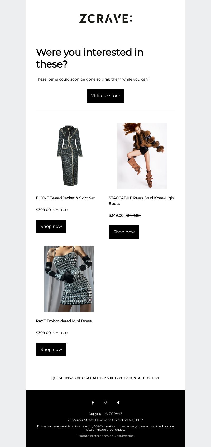Image resolution: width=211 pixels, height=447 pixels.
Task: Click the ZCRAVE logo at top
Action: point(105,18)
